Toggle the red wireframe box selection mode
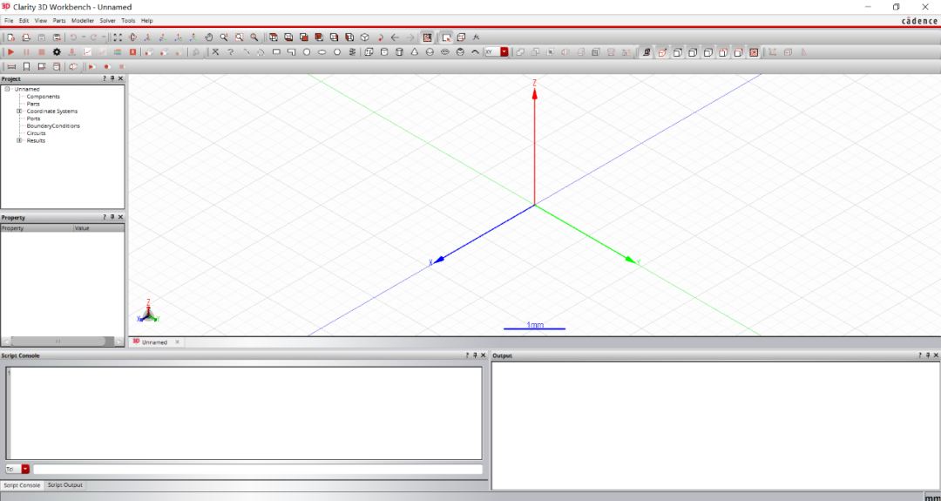This screenshot has width=941, height=501. [x=662, y=52]
